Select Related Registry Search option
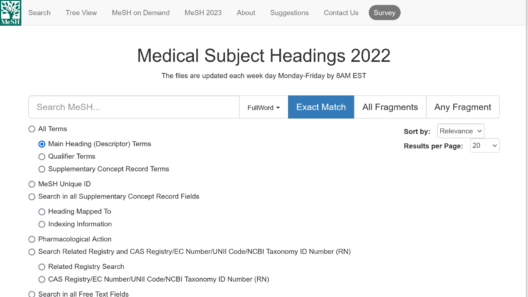Viewport: 528px width, 297px height. 42,267
